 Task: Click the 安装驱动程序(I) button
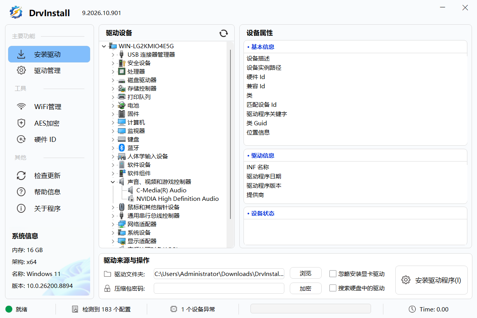(x=432, y=280)
